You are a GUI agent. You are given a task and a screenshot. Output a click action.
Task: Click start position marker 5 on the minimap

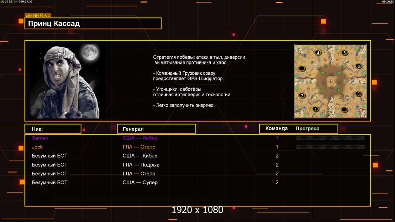(x=344, y=53)
